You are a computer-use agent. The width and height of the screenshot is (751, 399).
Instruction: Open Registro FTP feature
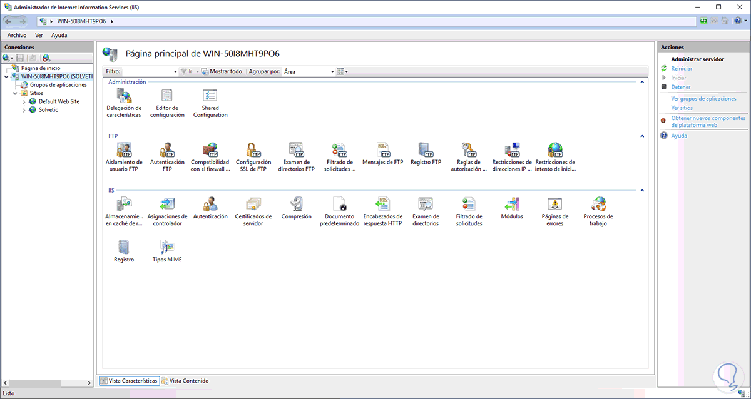pos(426,153)
